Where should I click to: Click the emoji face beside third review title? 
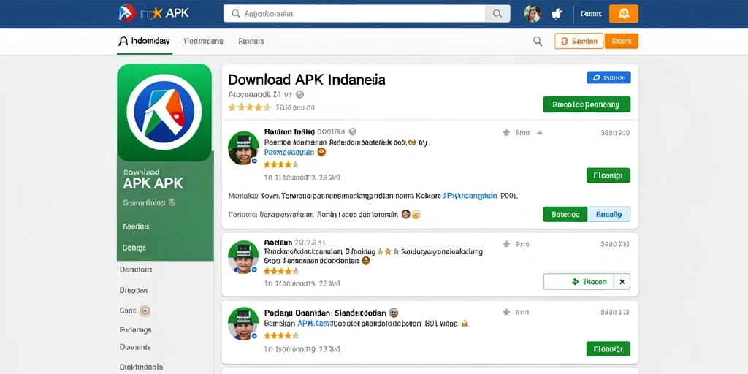tap(394, 313)
